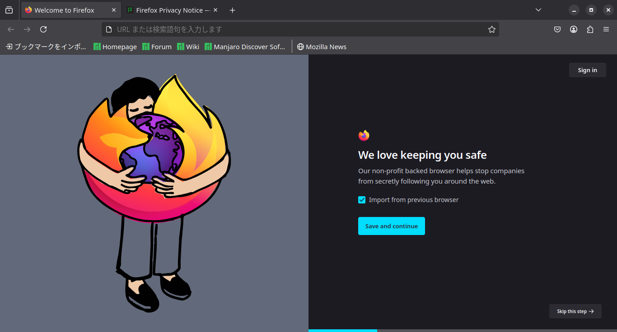Viewport: 617px width, 332px height.
Task: Minimize the Firefox window
Action: pyautogui.click(x=574, y=10)
